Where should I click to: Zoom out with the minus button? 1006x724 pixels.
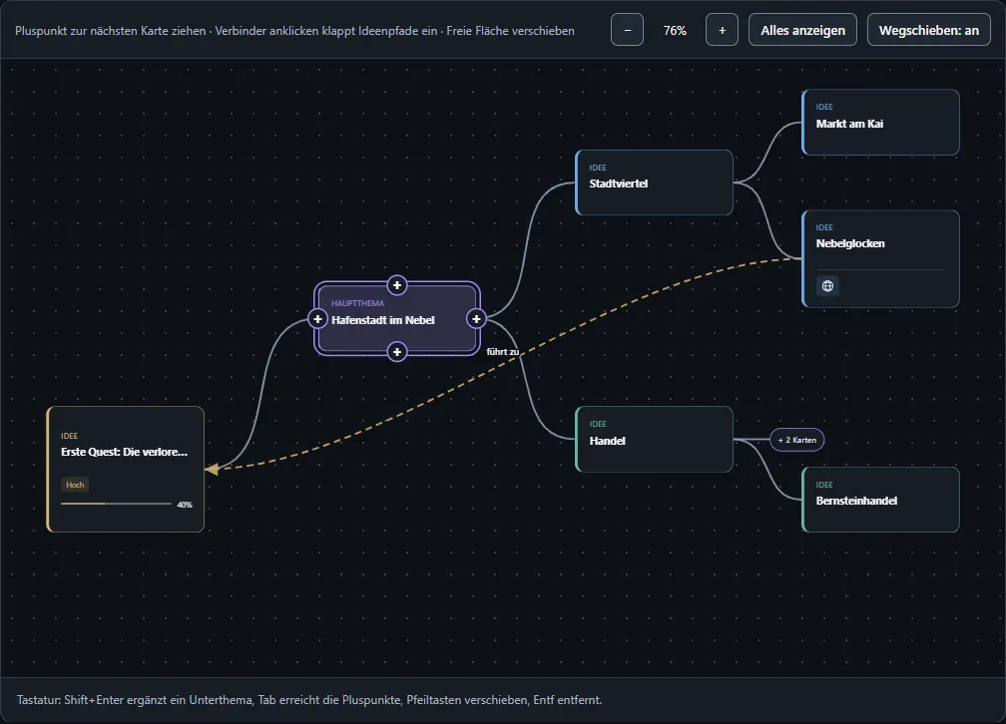(x=628, y=30)
